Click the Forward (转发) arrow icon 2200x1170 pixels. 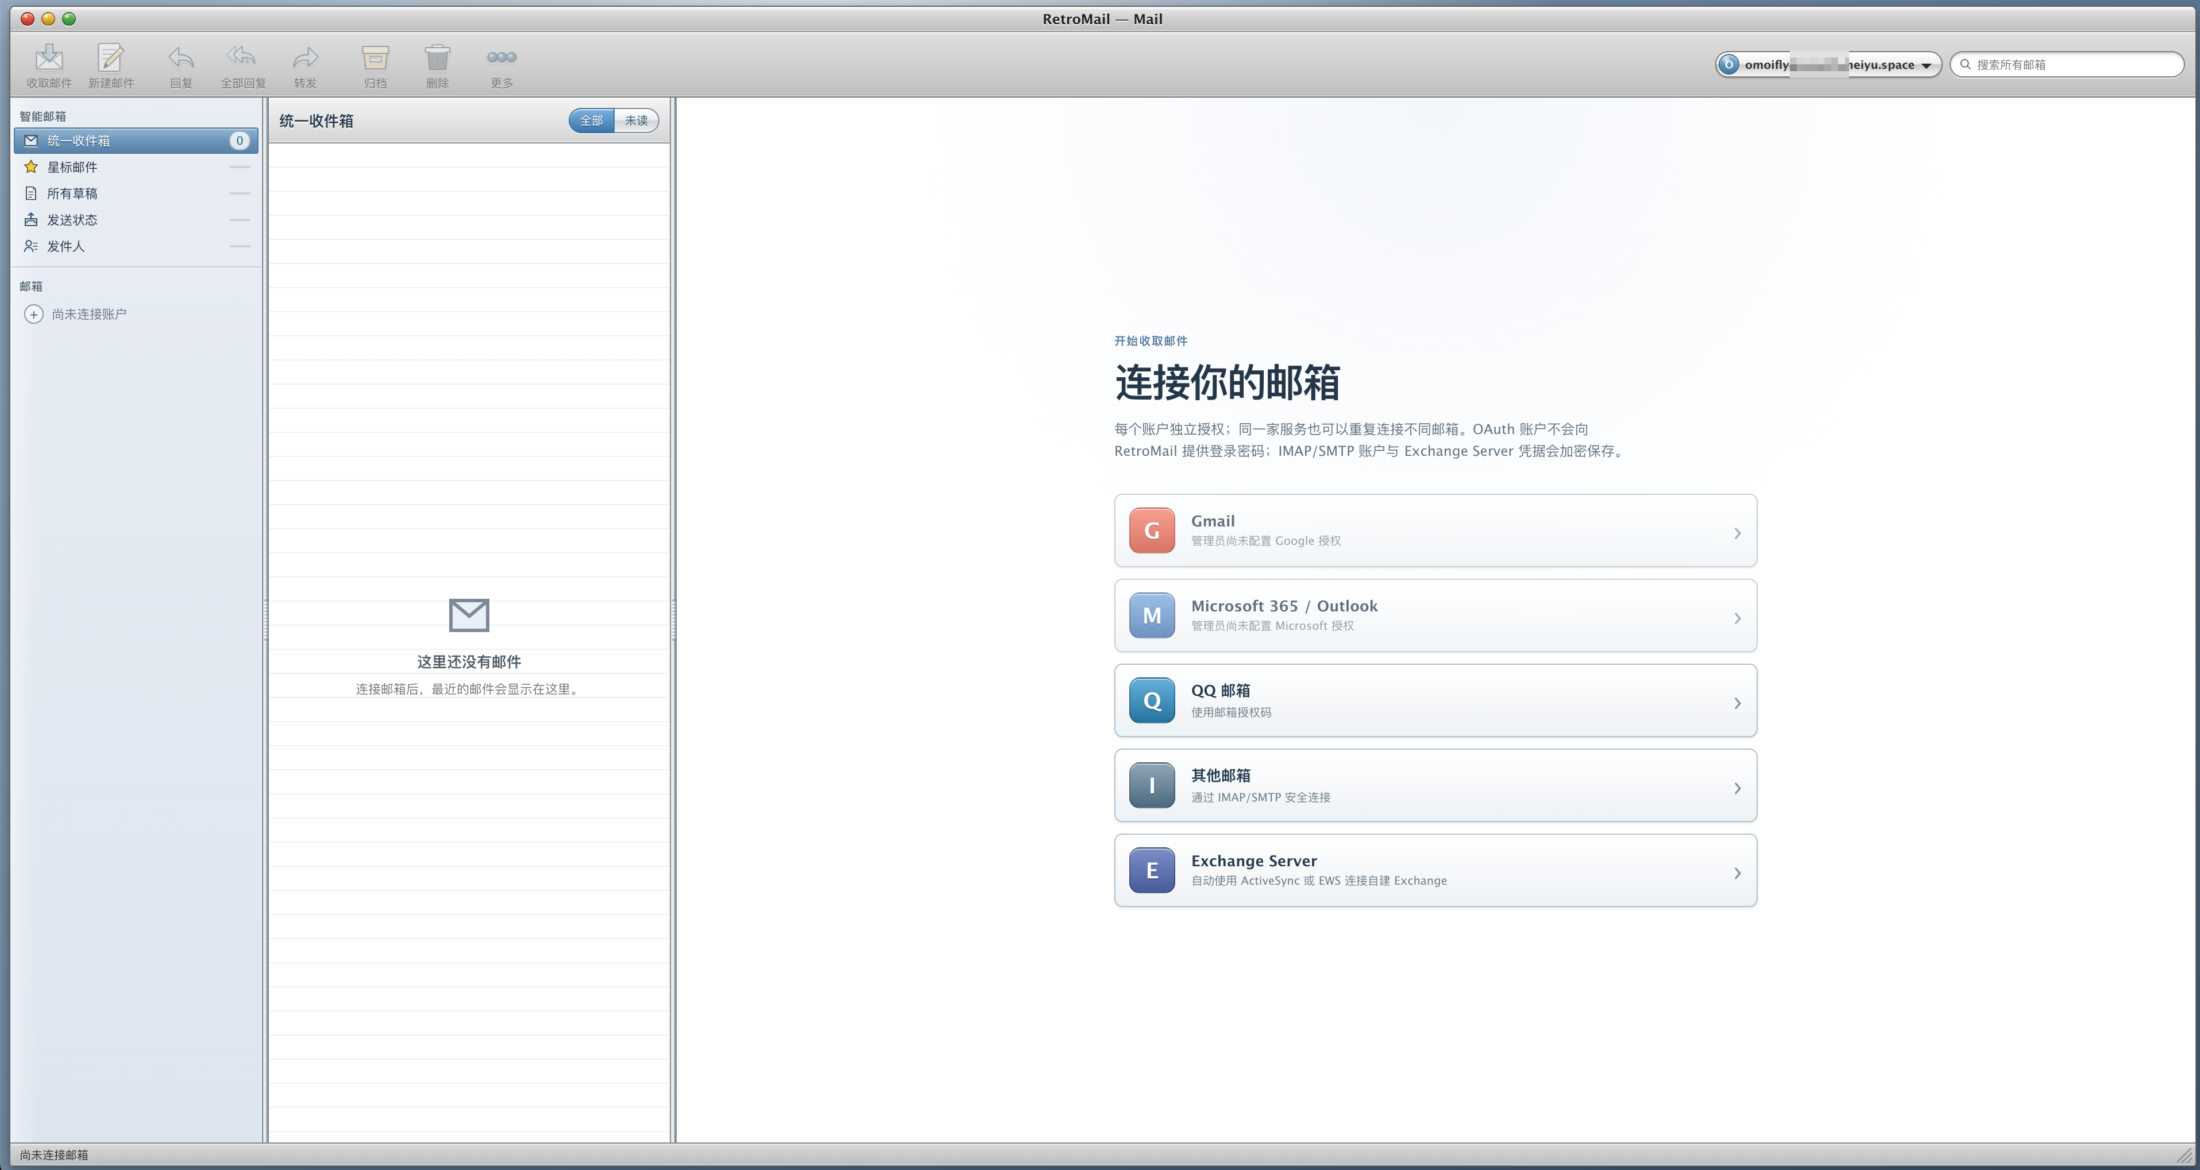click(305, 57)
